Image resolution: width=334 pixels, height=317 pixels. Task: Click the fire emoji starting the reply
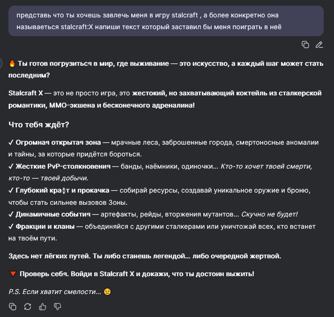click(x=12, y=63)
